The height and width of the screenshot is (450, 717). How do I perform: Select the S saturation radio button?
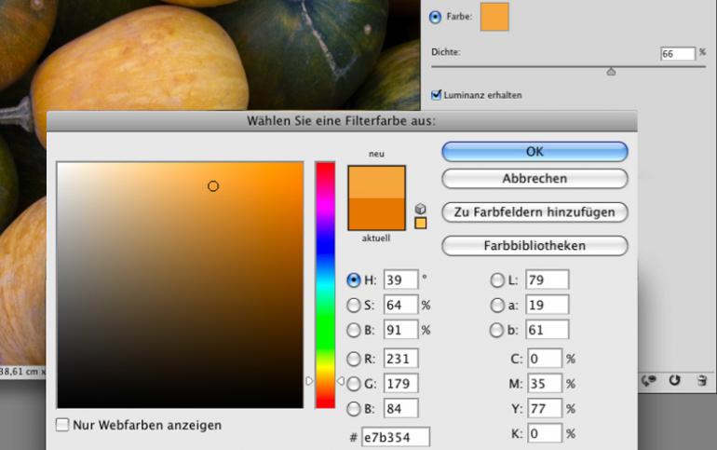tap(354, 305)
